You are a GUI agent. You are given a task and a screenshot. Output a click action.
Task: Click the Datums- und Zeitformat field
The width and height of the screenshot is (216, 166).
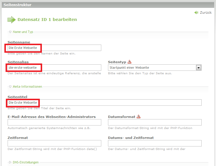[x=155, y=143]
